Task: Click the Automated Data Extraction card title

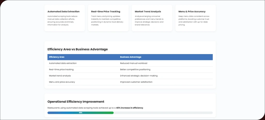Action: [x=63, y=12]
